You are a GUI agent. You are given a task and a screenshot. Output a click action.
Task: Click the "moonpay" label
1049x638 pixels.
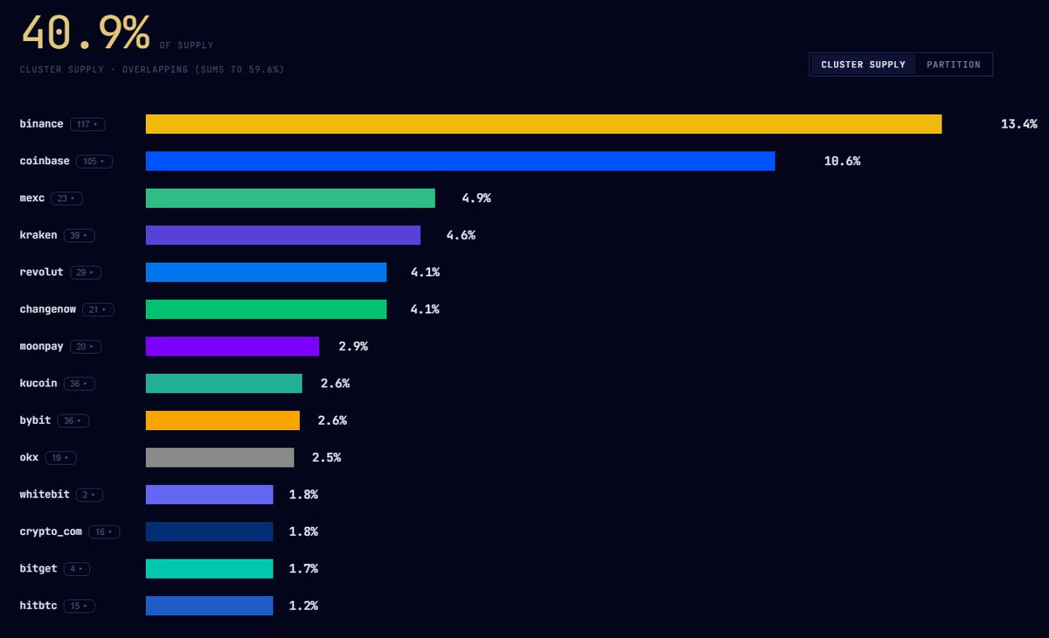tap(42, 347)
